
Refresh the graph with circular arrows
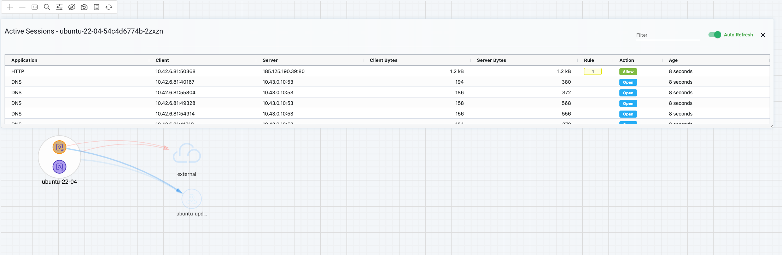click(x=109, y=7)
